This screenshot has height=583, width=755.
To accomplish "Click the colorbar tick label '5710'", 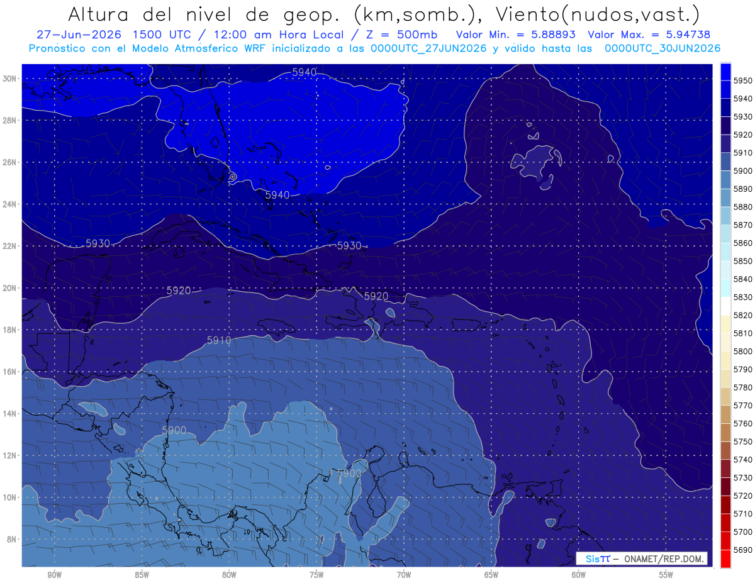I will coord(744,513).
